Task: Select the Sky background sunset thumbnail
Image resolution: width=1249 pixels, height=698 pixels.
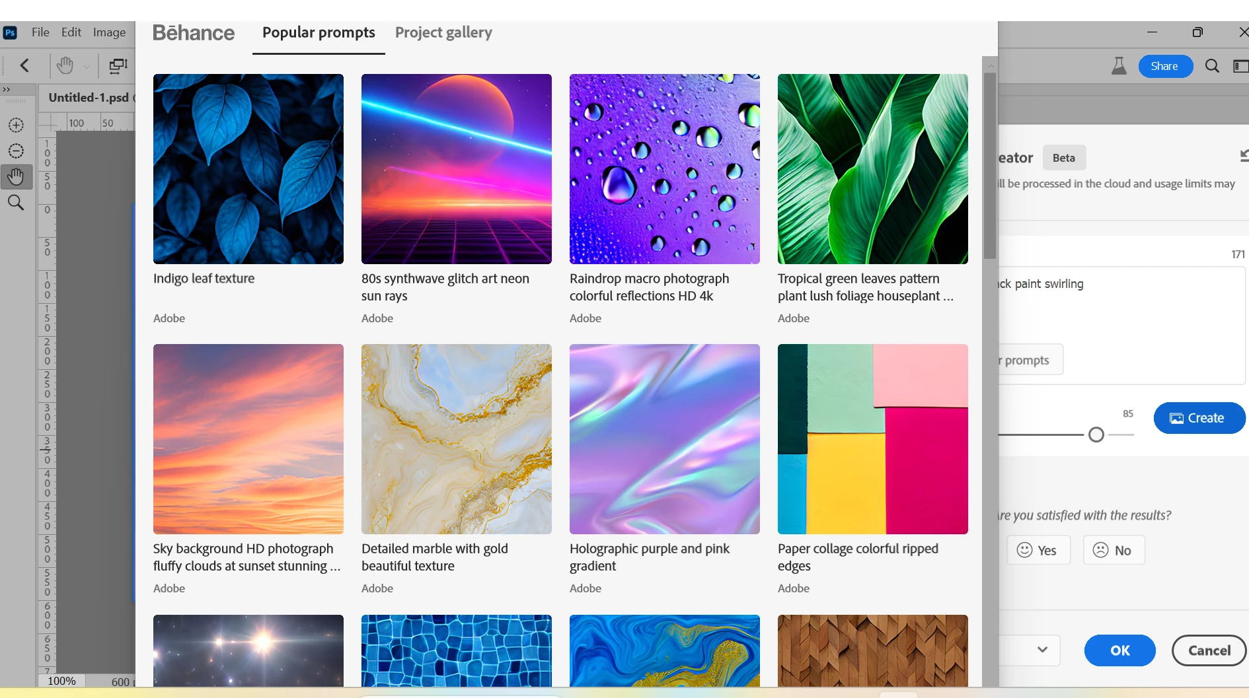Action: (x=248, y=439)
